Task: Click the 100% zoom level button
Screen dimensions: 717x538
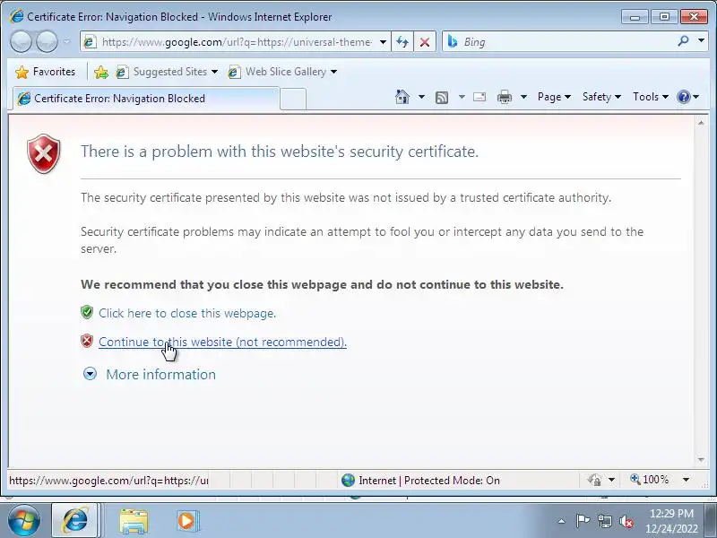Action: pos(649,480)
